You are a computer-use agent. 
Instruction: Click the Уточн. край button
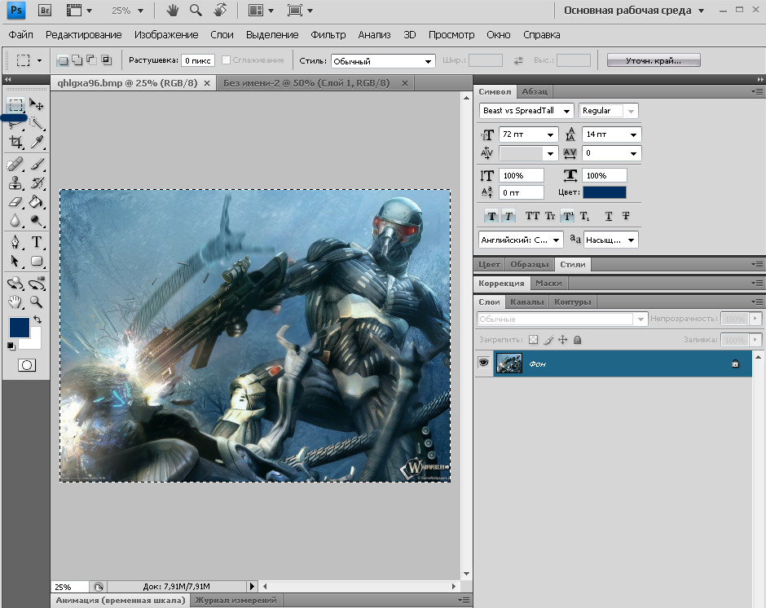[653, 61]
